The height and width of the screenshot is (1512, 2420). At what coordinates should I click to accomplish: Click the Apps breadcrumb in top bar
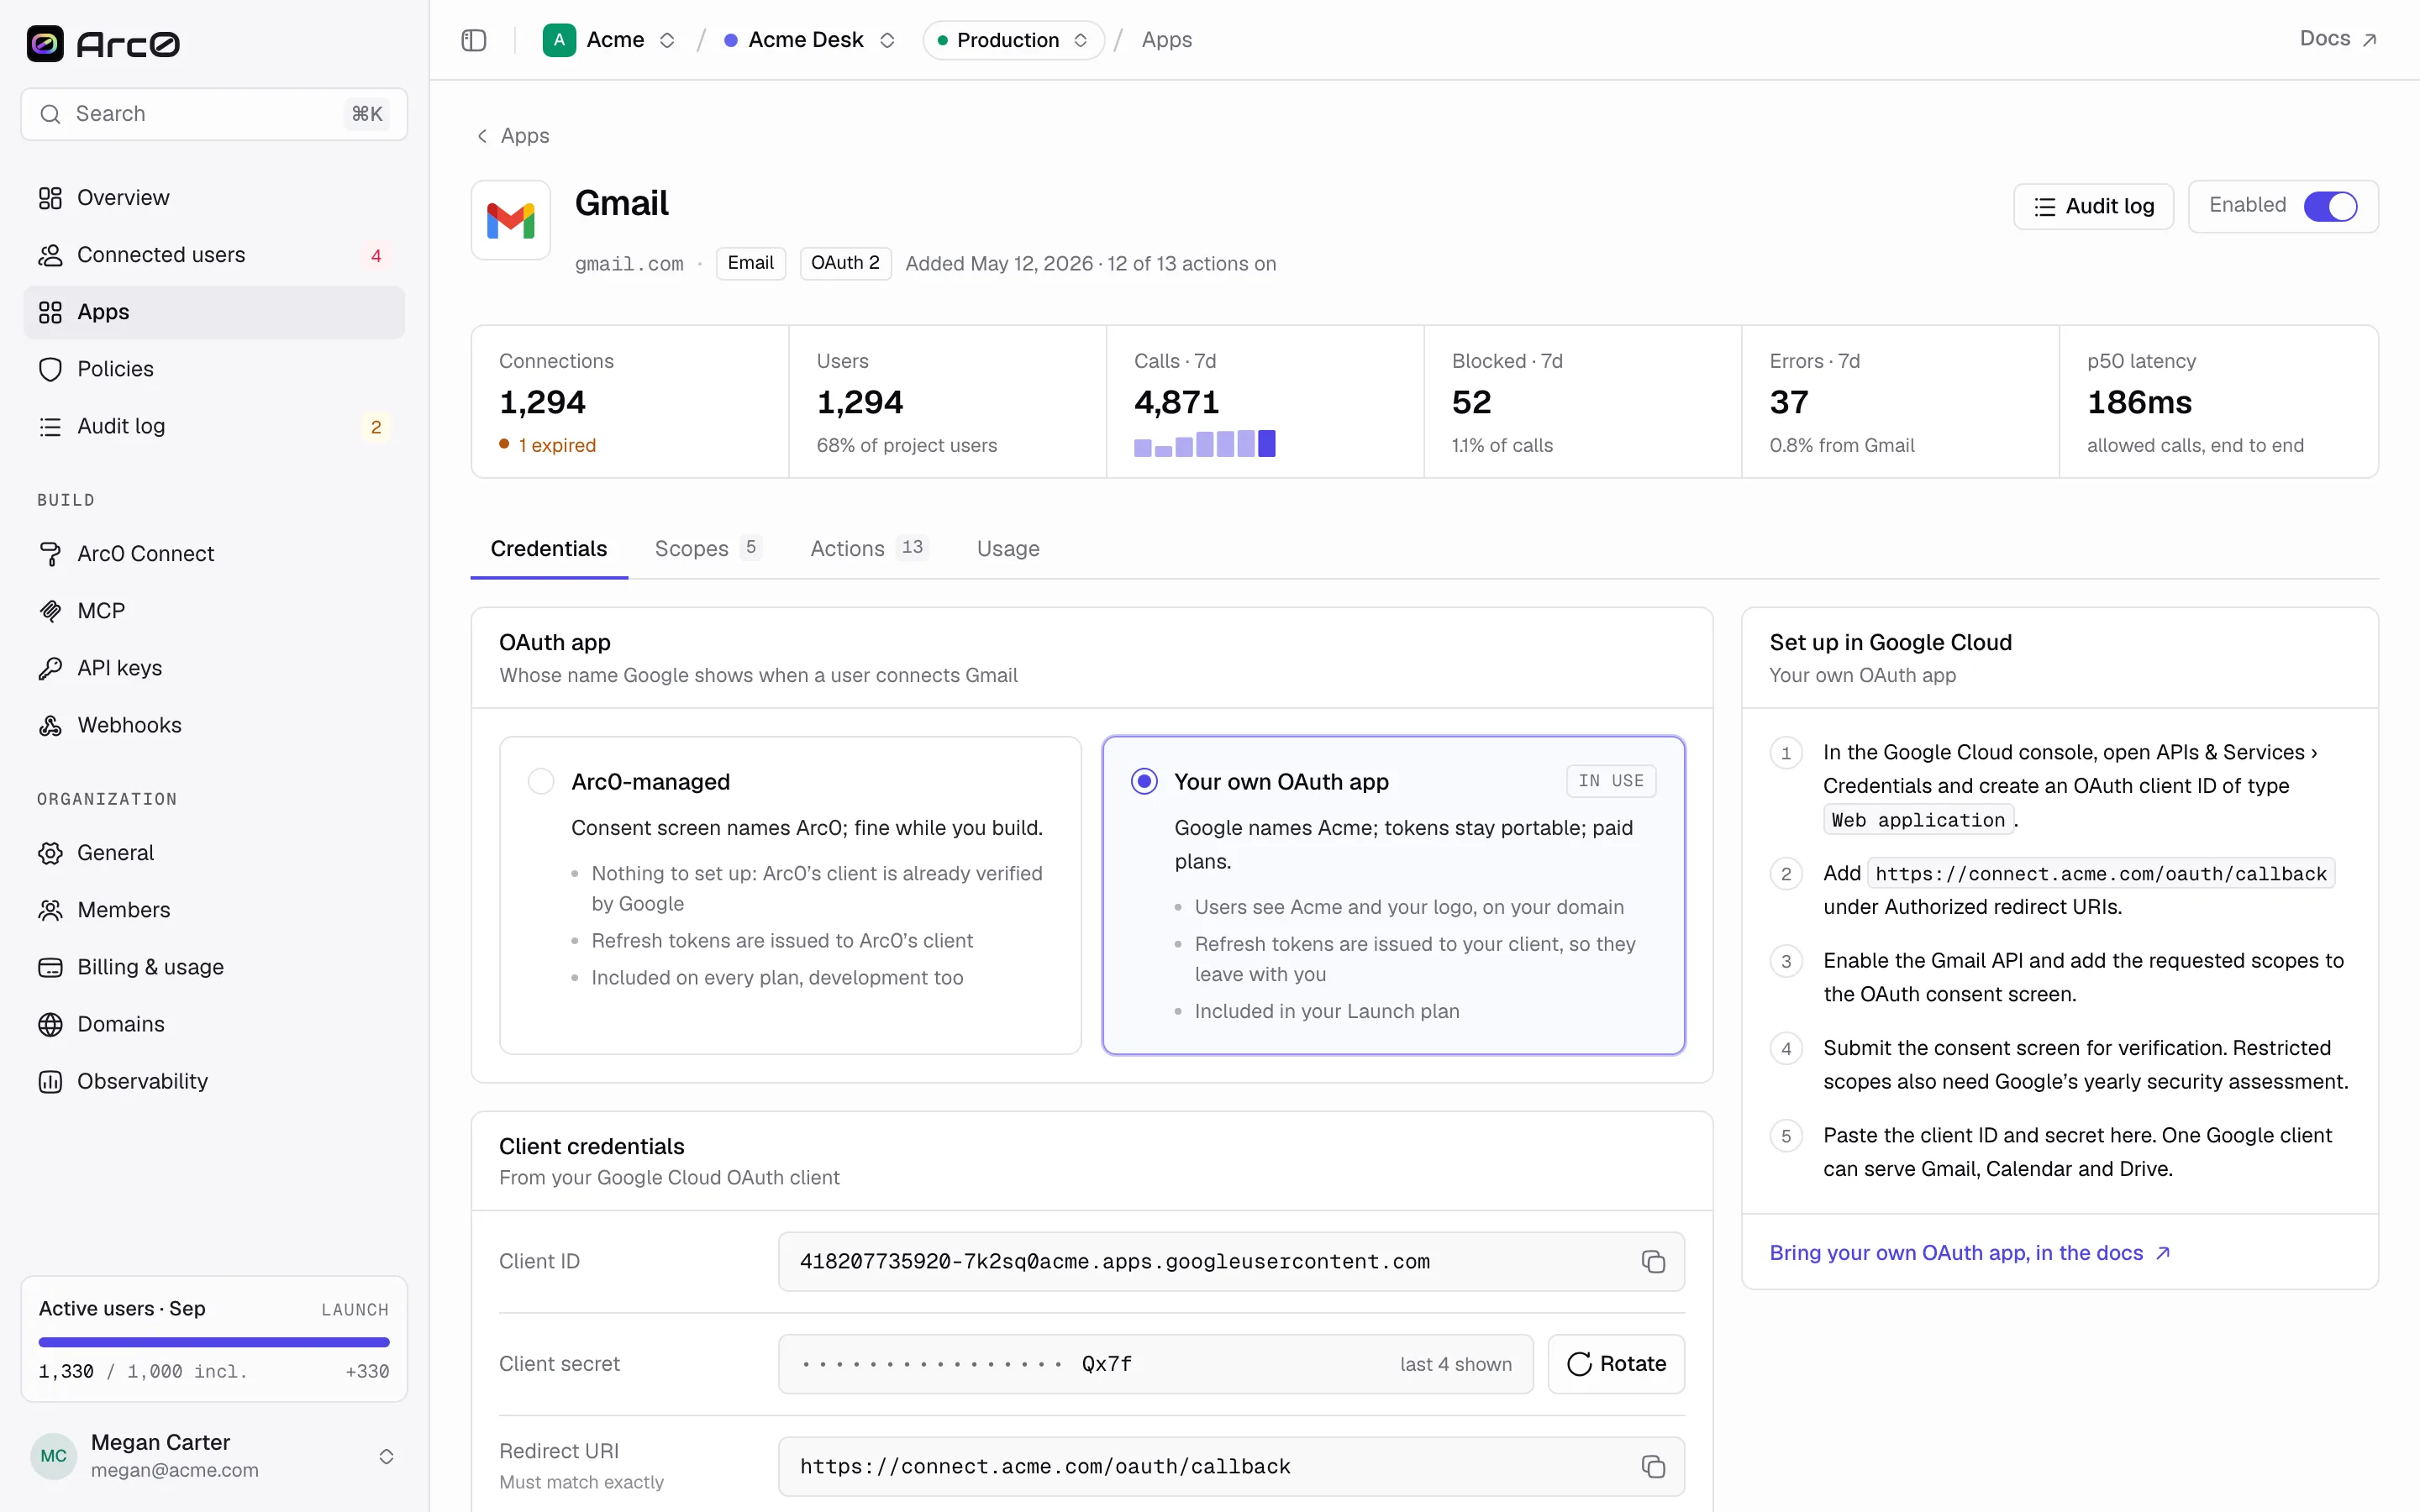1167,40
